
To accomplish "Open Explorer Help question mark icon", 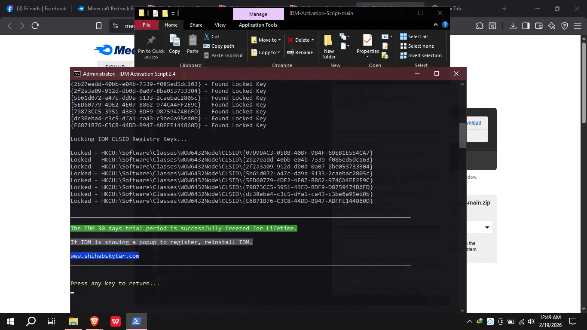I will click(x=445, y=25).
